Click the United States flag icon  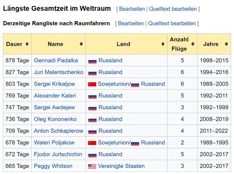point(92,166)
